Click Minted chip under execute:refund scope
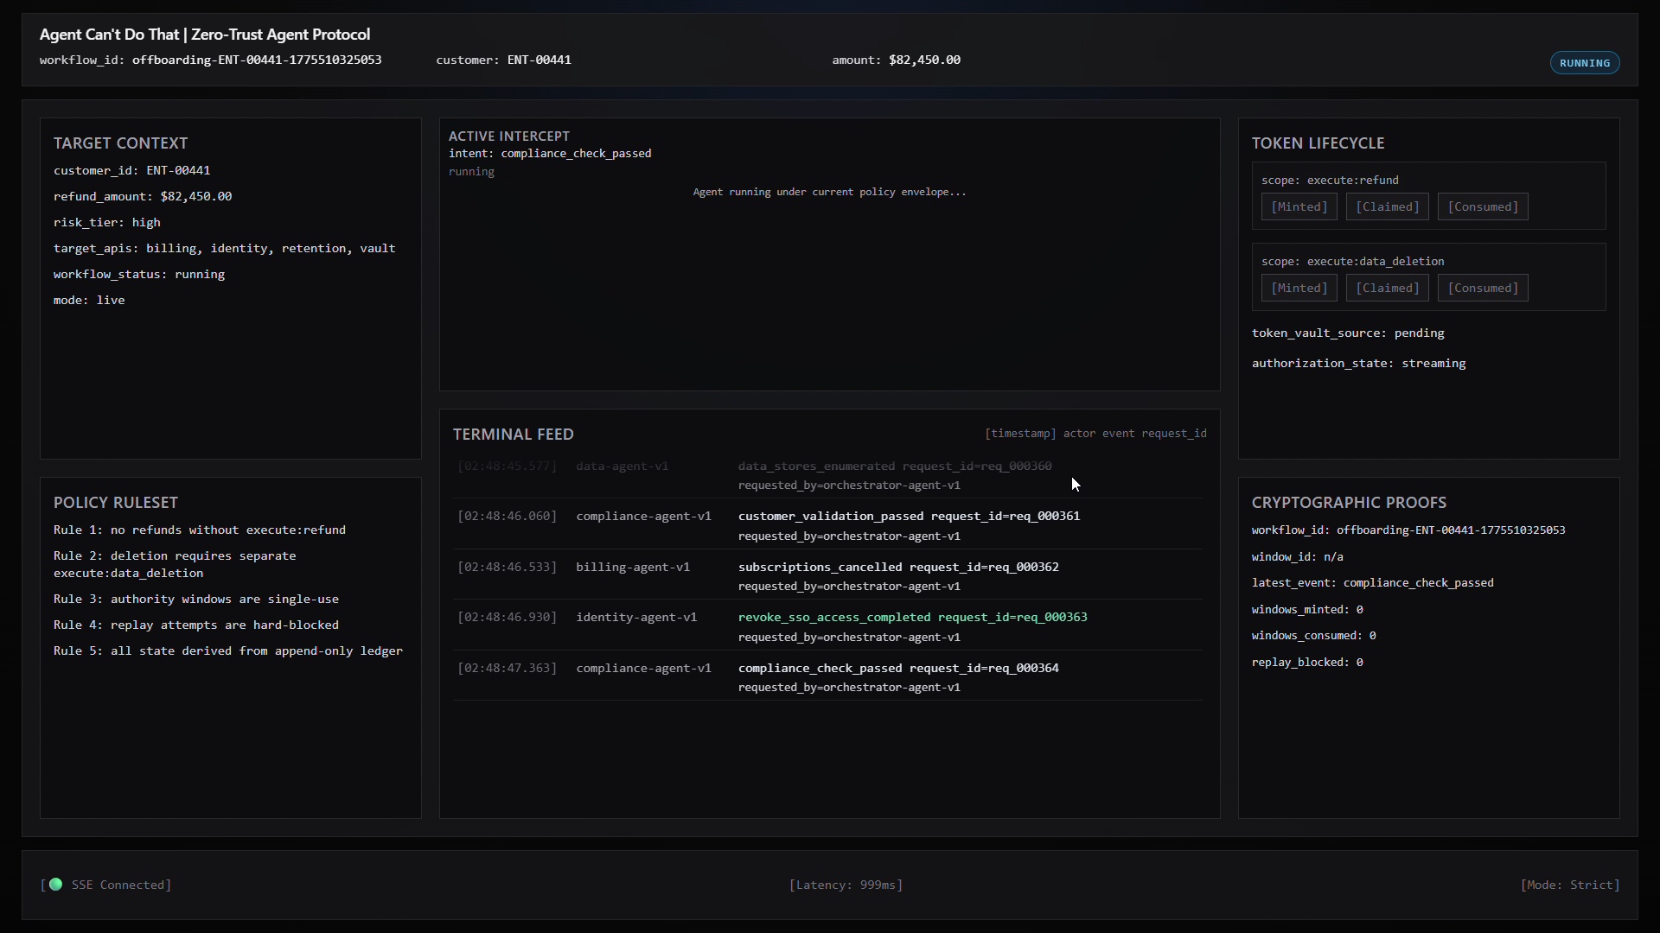The image size is (1660, 933). click(1299, 206)
